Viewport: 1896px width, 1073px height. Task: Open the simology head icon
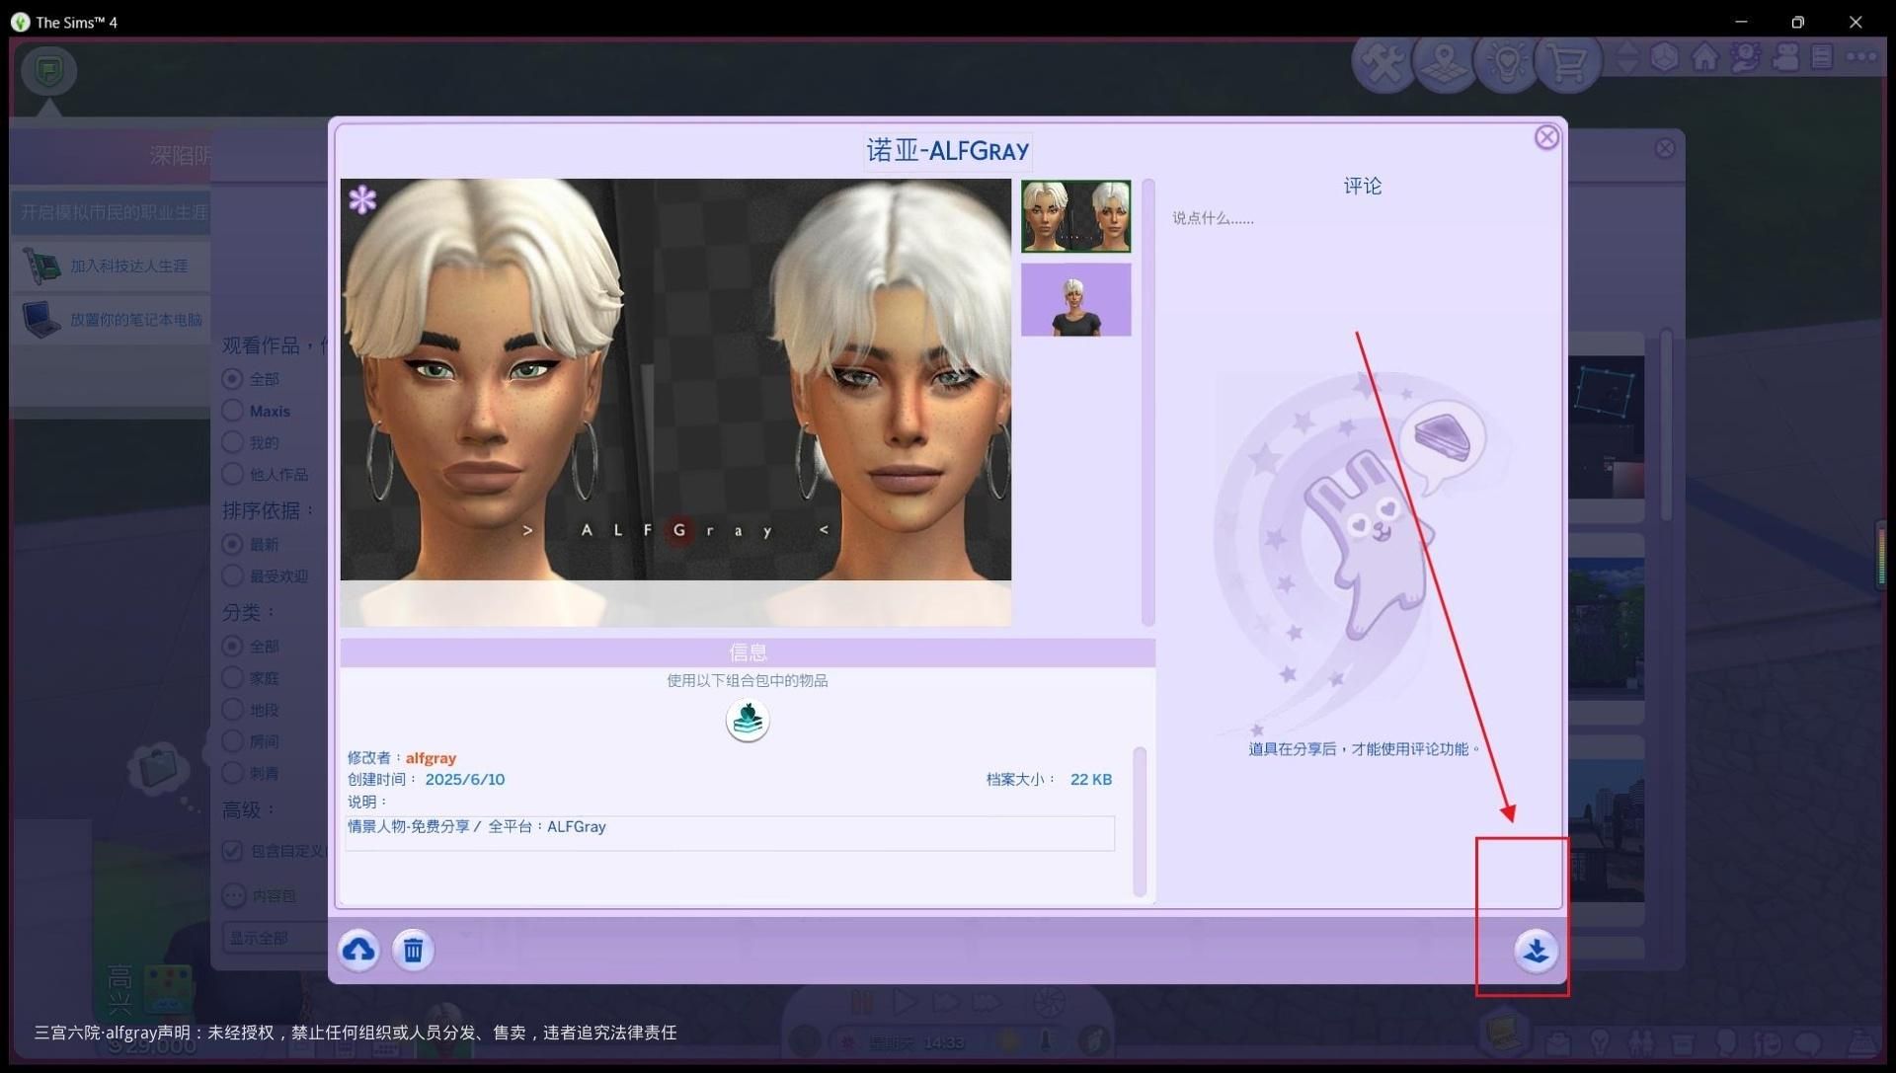(x=1725, y=1042)
